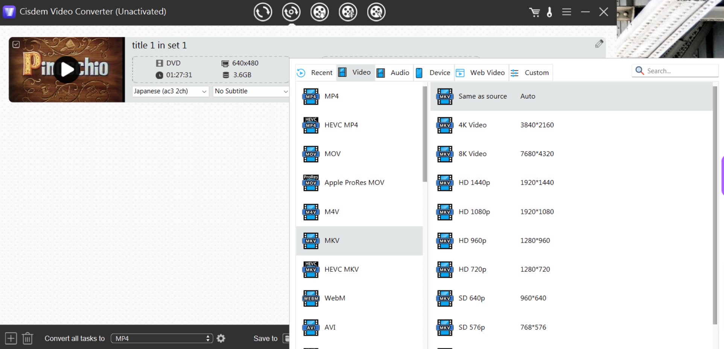
Task: Switch to the Device tab
Action: pos(433,73)
